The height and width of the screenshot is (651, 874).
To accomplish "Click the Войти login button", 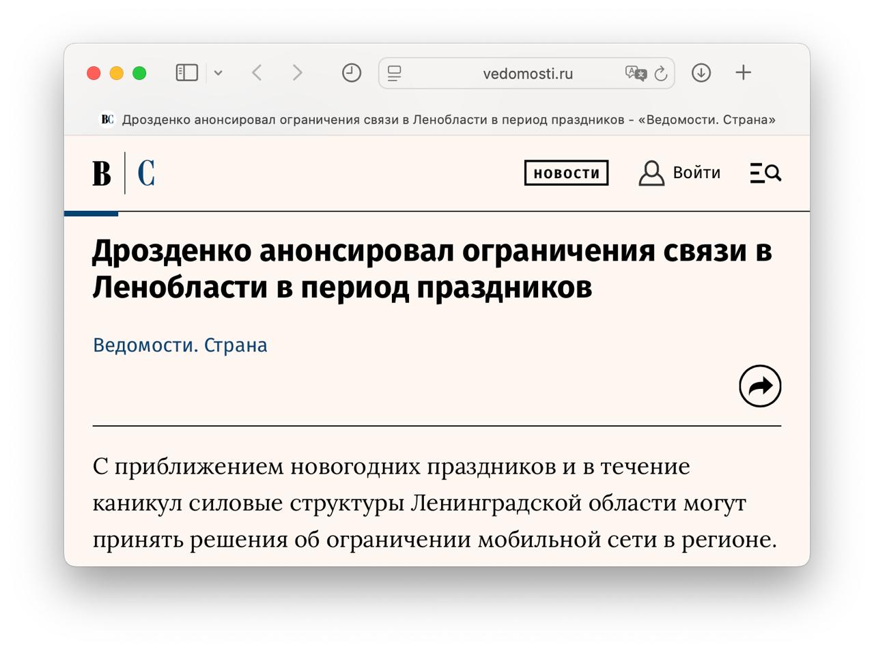I will pos(696,173).
